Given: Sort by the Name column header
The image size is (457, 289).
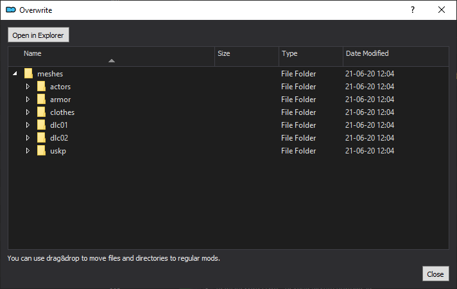Looking at the screenshot, I should 111,57.
